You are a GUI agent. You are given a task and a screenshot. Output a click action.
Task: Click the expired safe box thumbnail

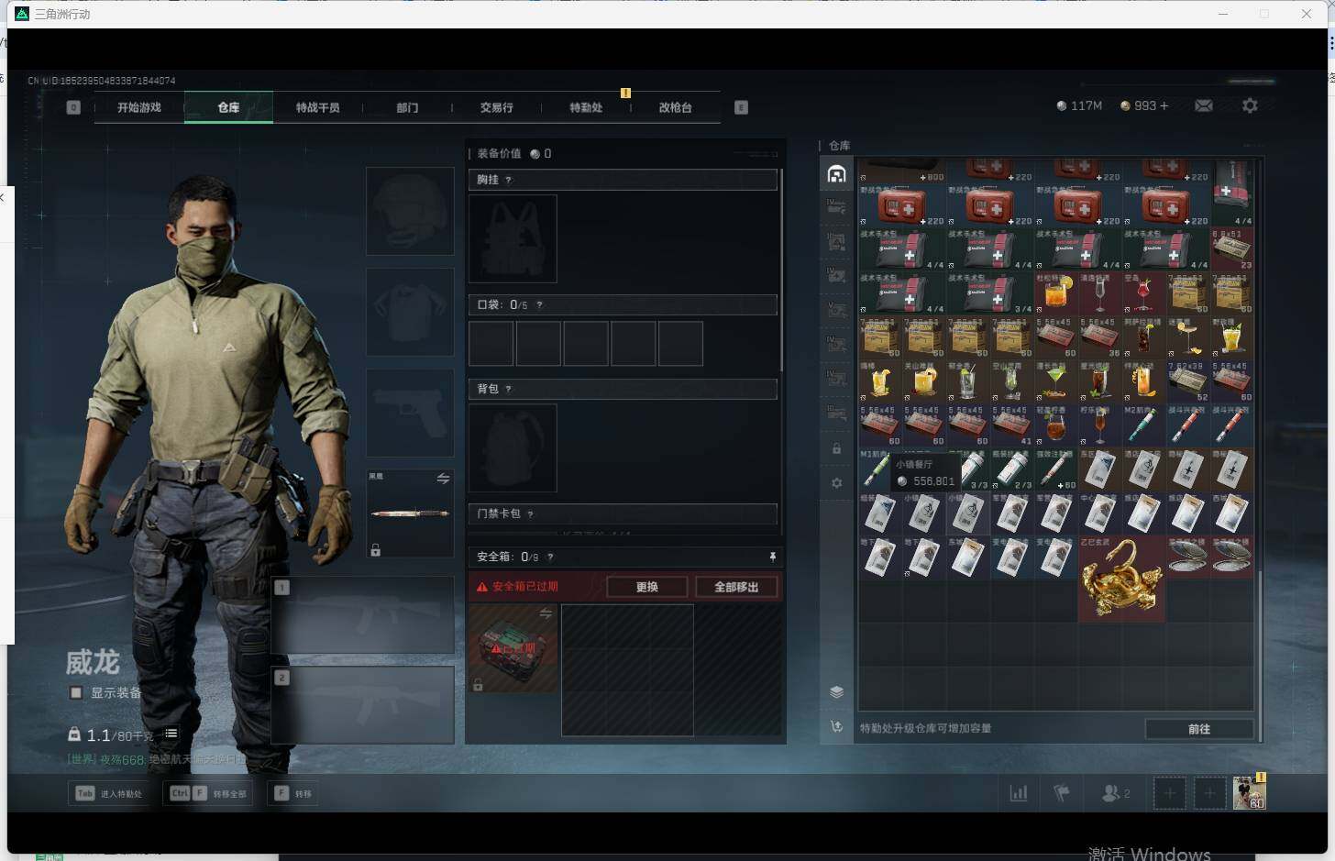coord(513,648)
